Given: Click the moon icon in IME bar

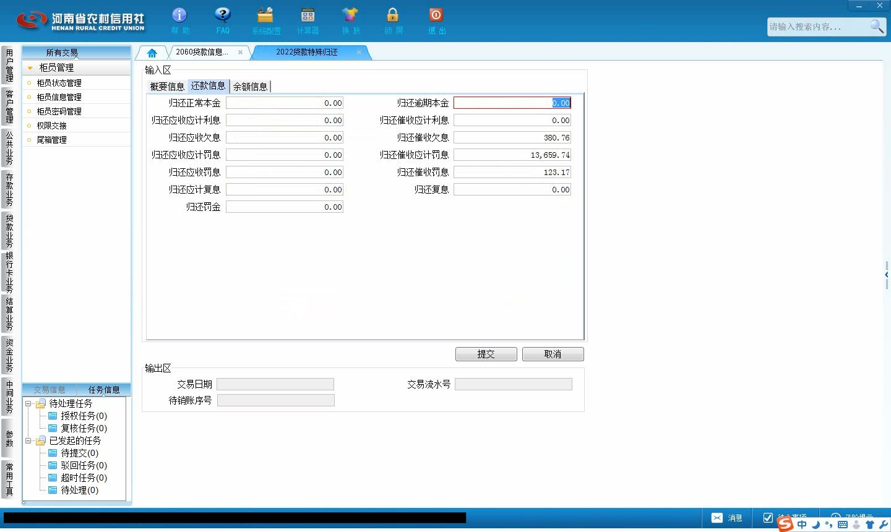Looking at the screenshot, I should pyautogui.click(x=816, y=525).
